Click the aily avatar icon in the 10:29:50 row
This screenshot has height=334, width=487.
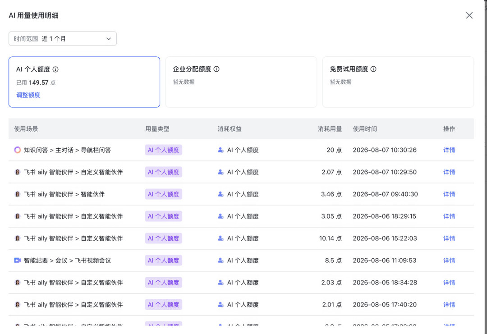[18, 172]
